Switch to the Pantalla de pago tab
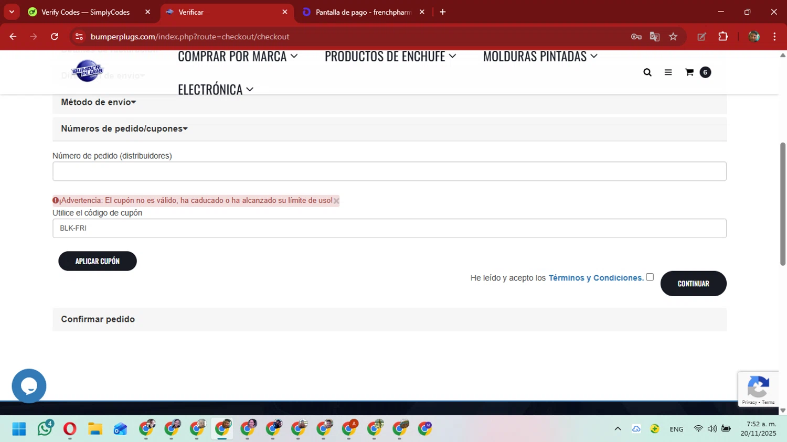Image resolution: width=787 pixels, height=442 pixels. click(x=363, y=12)
